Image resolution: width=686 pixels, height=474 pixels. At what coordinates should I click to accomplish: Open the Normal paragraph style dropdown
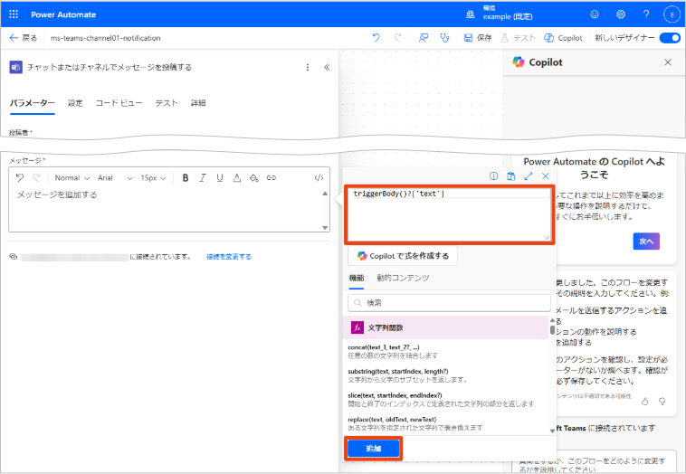coord(71,178)
